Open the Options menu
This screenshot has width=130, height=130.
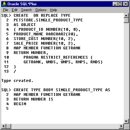pyautogui.click(x=41, y=10)
